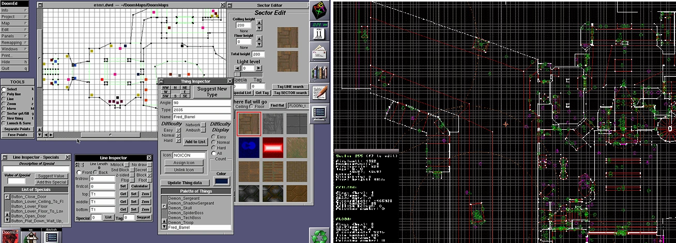
Task: Open the Windows submenu
Action: (x=14, y=49)
